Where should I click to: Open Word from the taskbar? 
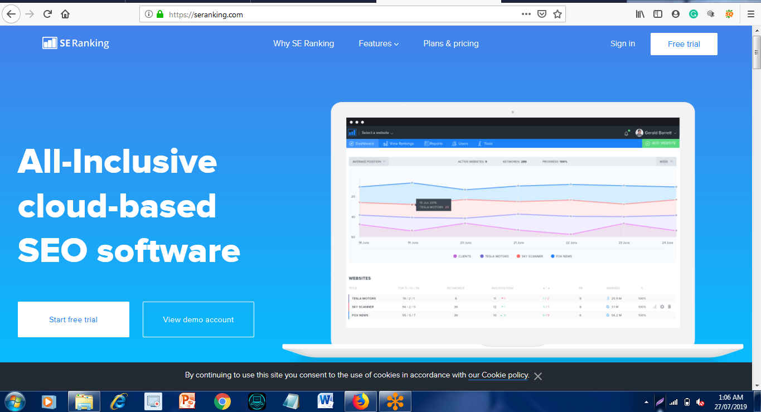[x=326, y=401]
